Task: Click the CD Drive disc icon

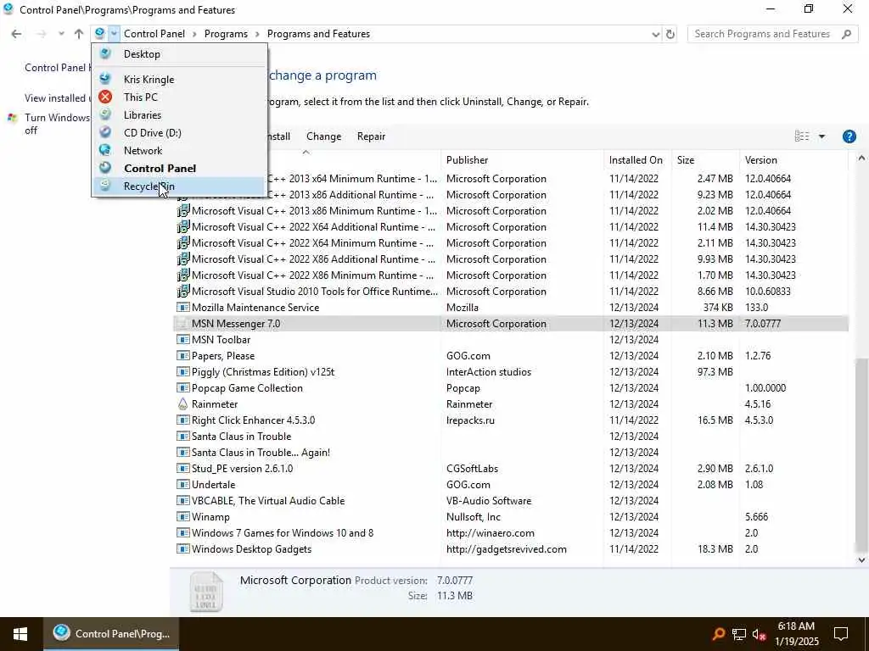Action: (x=105, y=132)
